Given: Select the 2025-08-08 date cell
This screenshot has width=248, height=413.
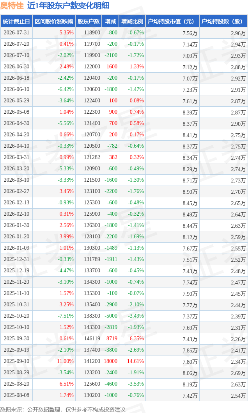Looking at the screenshot, I should pyautogui.click(x=16, y=395).
